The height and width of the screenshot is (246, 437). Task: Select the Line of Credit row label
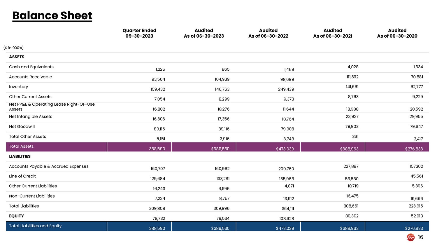click(x=22, y=176)
